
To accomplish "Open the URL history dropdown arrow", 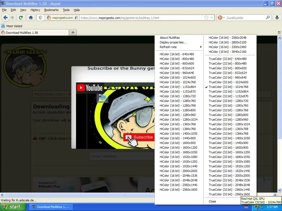I will tap(212, 18).
